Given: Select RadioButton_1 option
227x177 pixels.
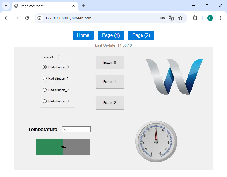Looking at the screenshot, I should pos(45,79).
